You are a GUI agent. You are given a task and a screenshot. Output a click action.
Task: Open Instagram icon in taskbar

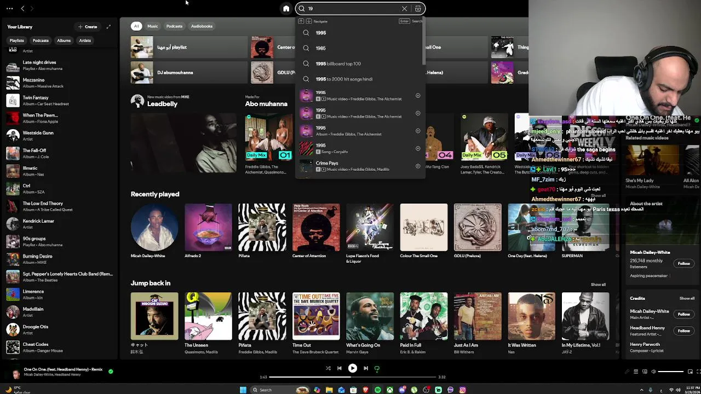coord(462,390)
